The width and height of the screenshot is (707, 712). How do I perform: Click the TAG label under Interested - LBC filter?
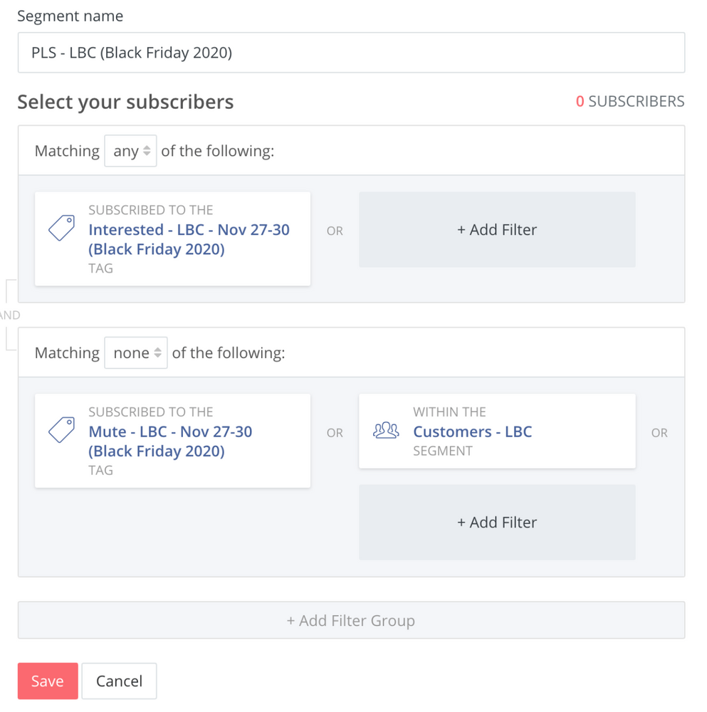[101, 268]
